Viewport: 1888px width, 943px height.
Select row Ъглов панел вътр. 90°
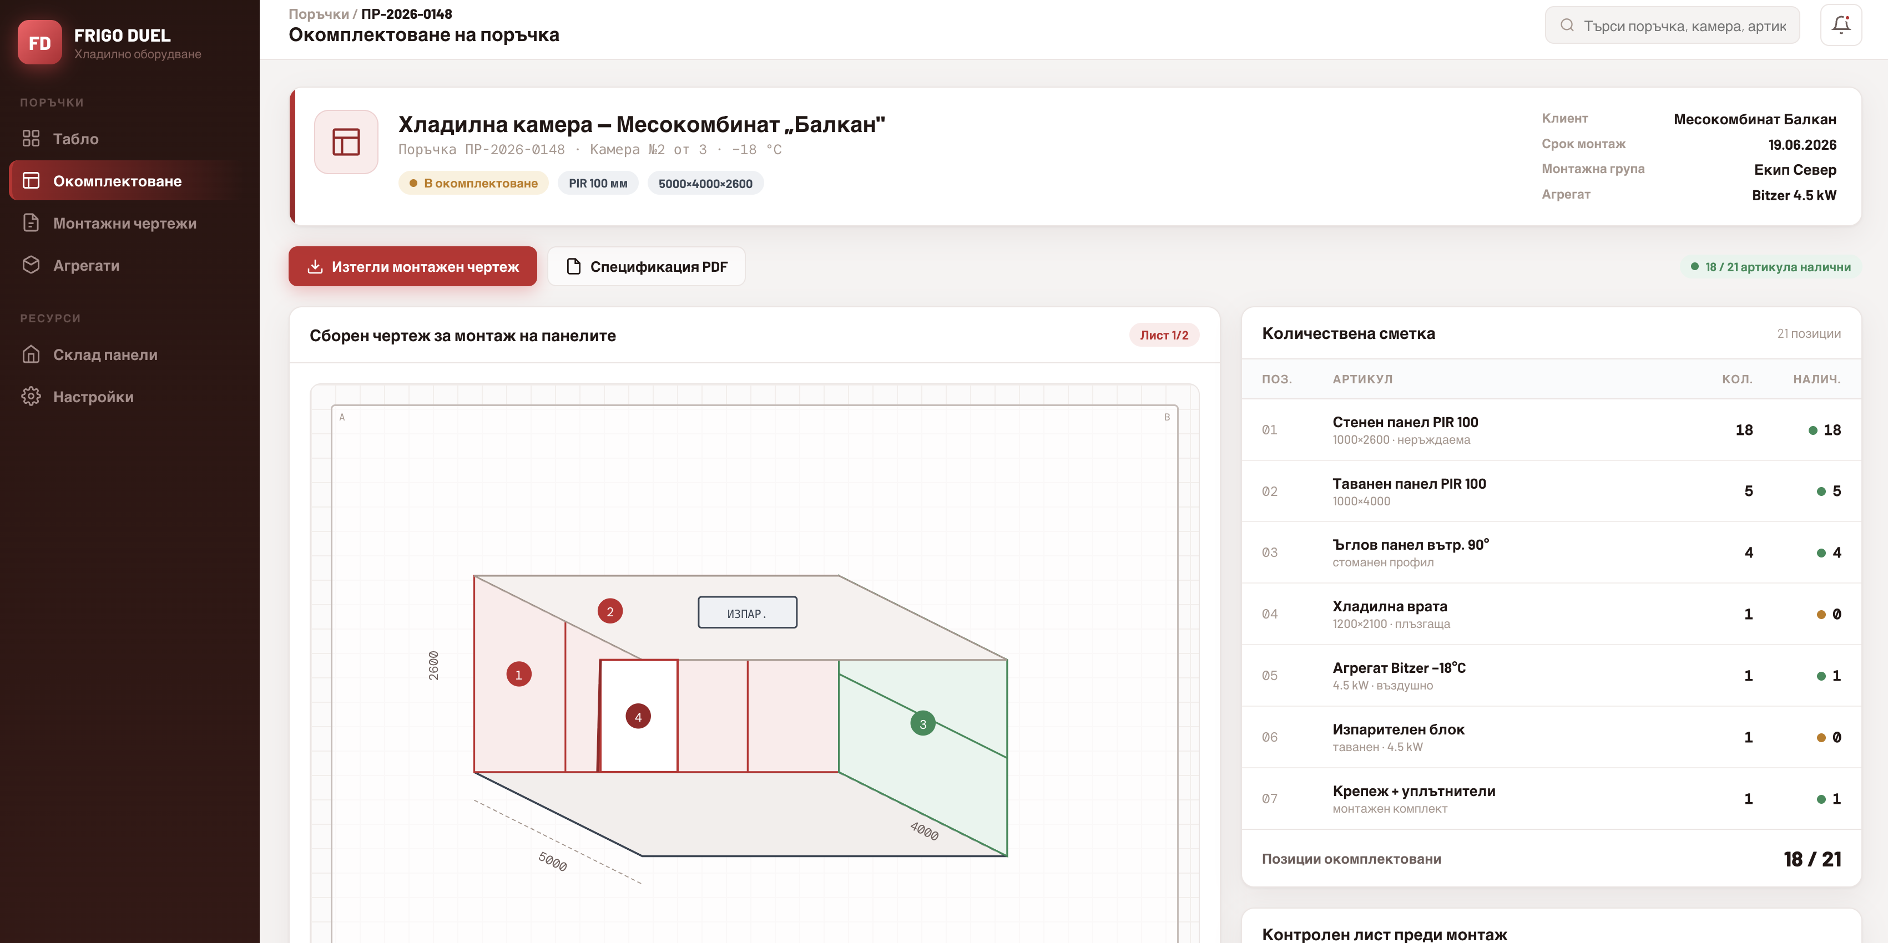pyautogui.click(x=1551, y=552)
